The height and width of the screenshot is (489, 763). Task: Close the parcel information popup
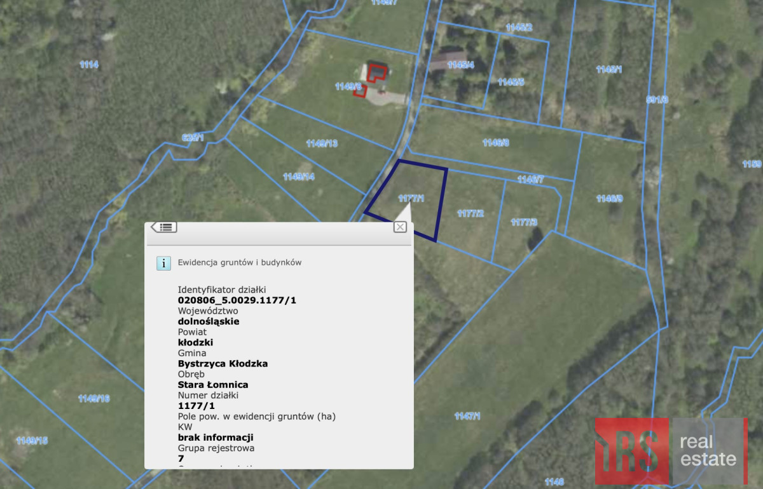coord(400,227)
